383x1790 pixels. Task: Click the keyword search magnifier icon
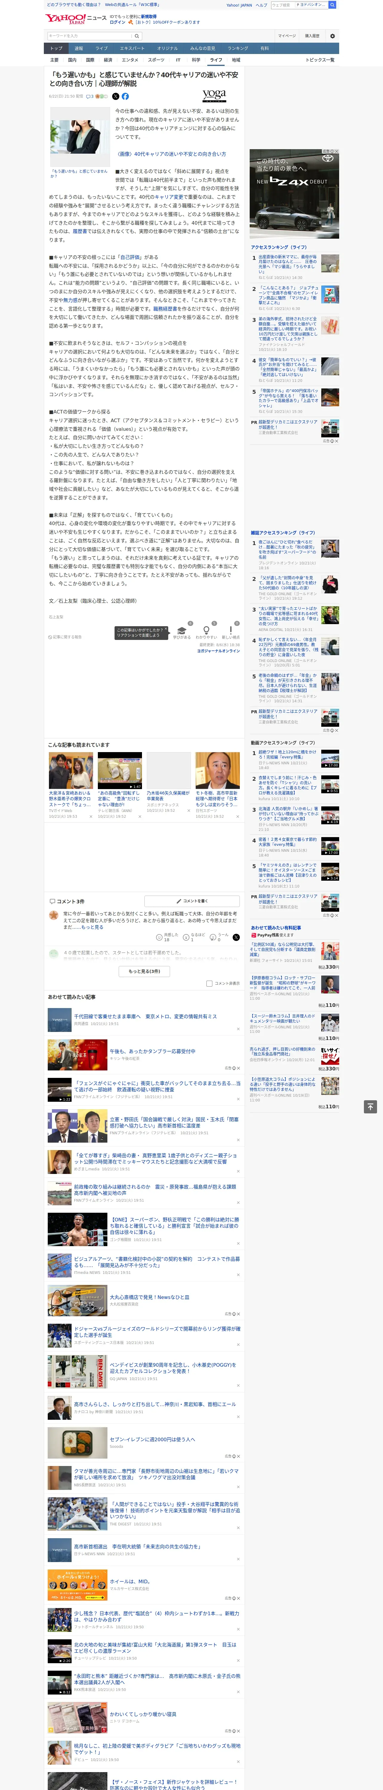tap(137, 36)
